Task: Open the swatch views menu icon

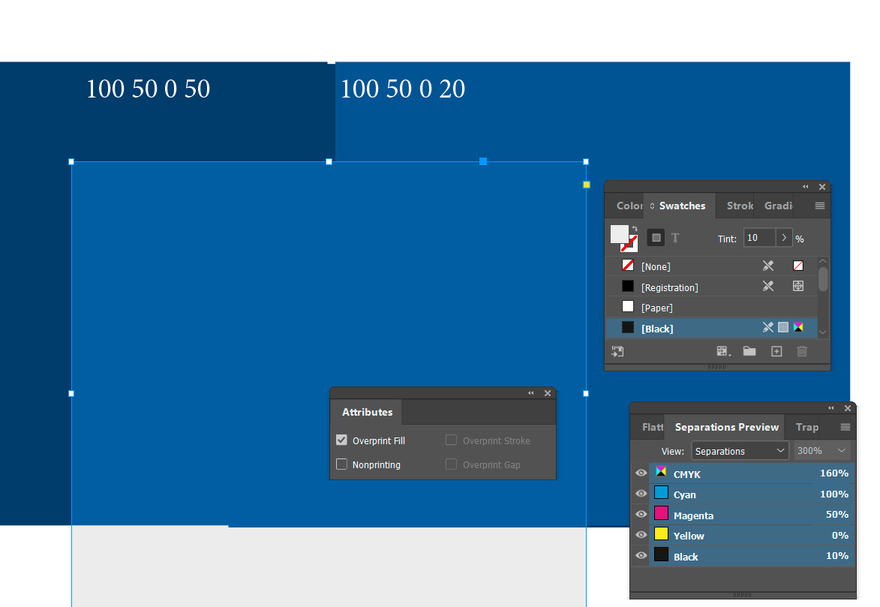Action: coord(723,351)
